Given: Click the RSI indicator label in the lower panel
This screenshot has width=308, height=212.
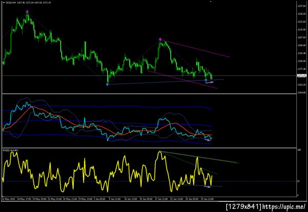Looking at the screenshot, I should [x=11, y=150].
